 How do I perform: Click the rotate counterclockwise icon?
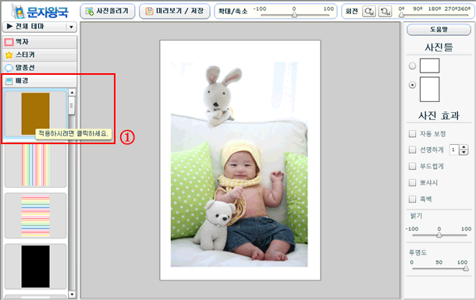(385, 12)
